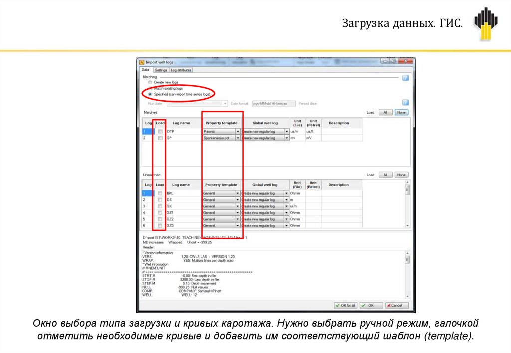Click the 'COMPANY: SamaraNIPIneft' header line
Viewport: 511px width, 353px height.
point(200,291)
